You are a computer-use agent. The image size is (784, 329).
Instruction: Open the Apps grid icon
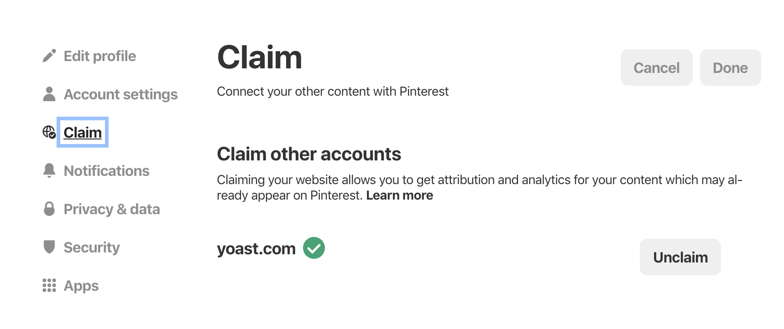pos(50,285)
